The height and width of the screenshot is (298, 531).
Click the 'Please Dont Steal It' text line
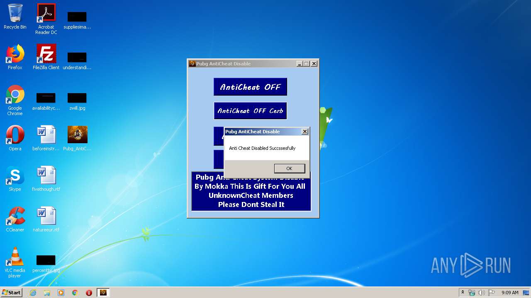click(x=251, y=204)
